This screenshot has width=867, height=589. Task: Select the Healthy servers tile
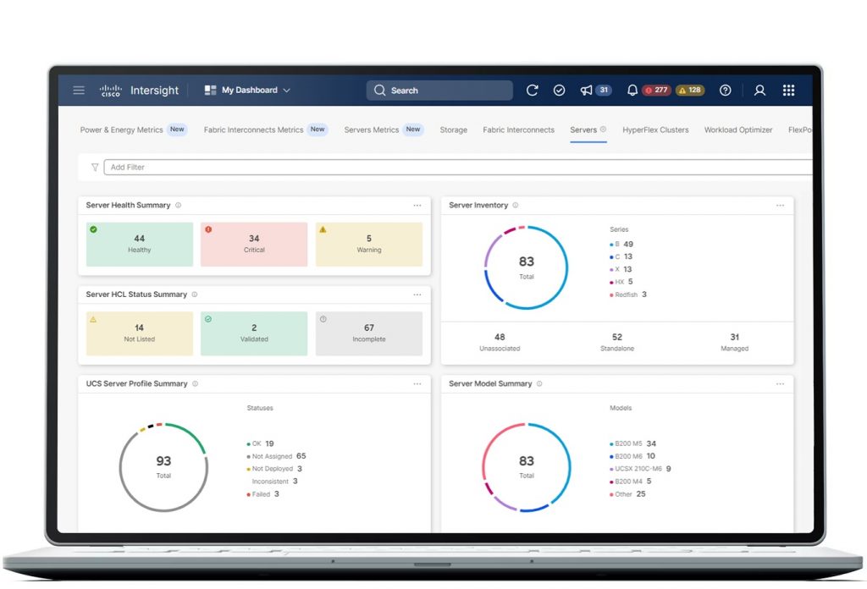(140, 244)
